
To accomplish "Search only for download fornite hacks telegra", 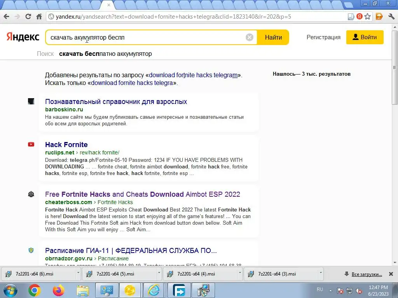I will 132,83.
